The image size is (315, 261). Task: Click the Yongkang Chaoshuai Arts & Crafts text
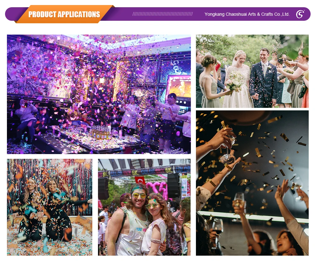pyautogui.click(x=247, y=14)
